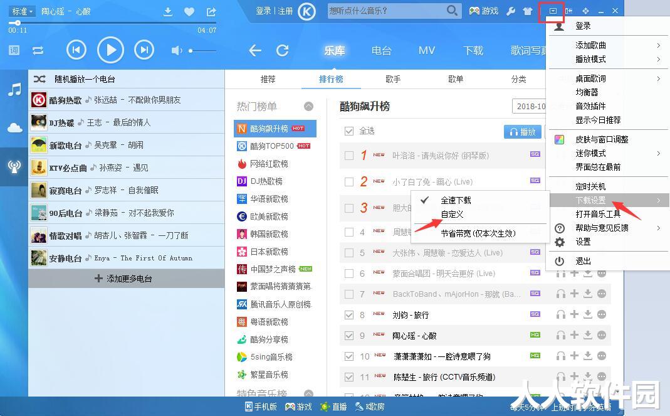Switch to the 电台 tab
Screen dimensions: 670x416
381,50
